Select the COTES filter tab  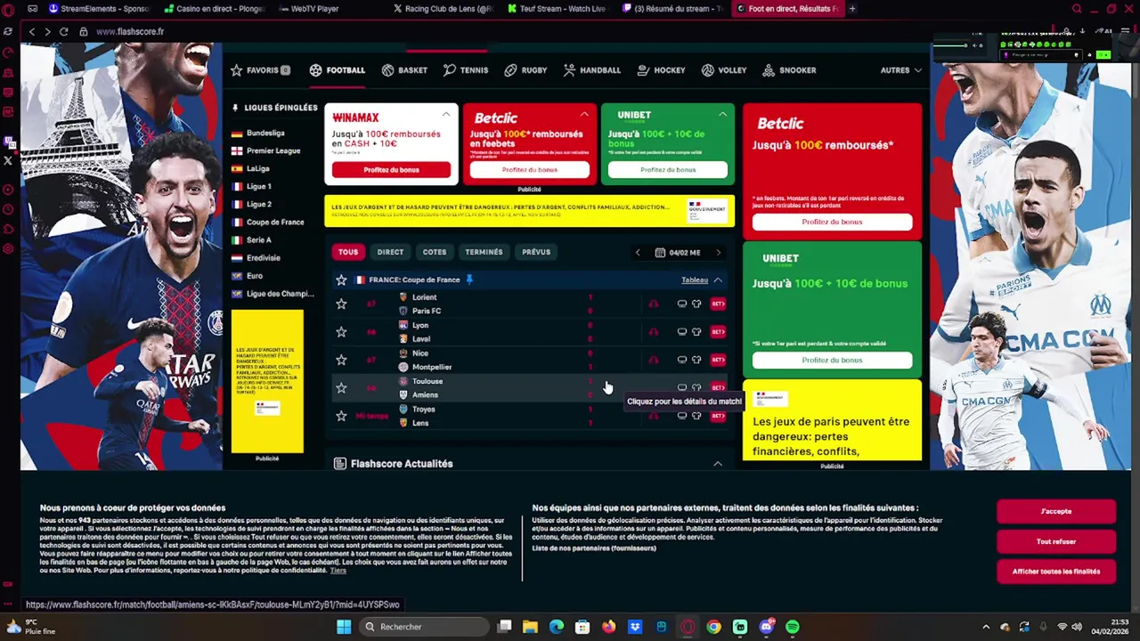pos(435,252)
